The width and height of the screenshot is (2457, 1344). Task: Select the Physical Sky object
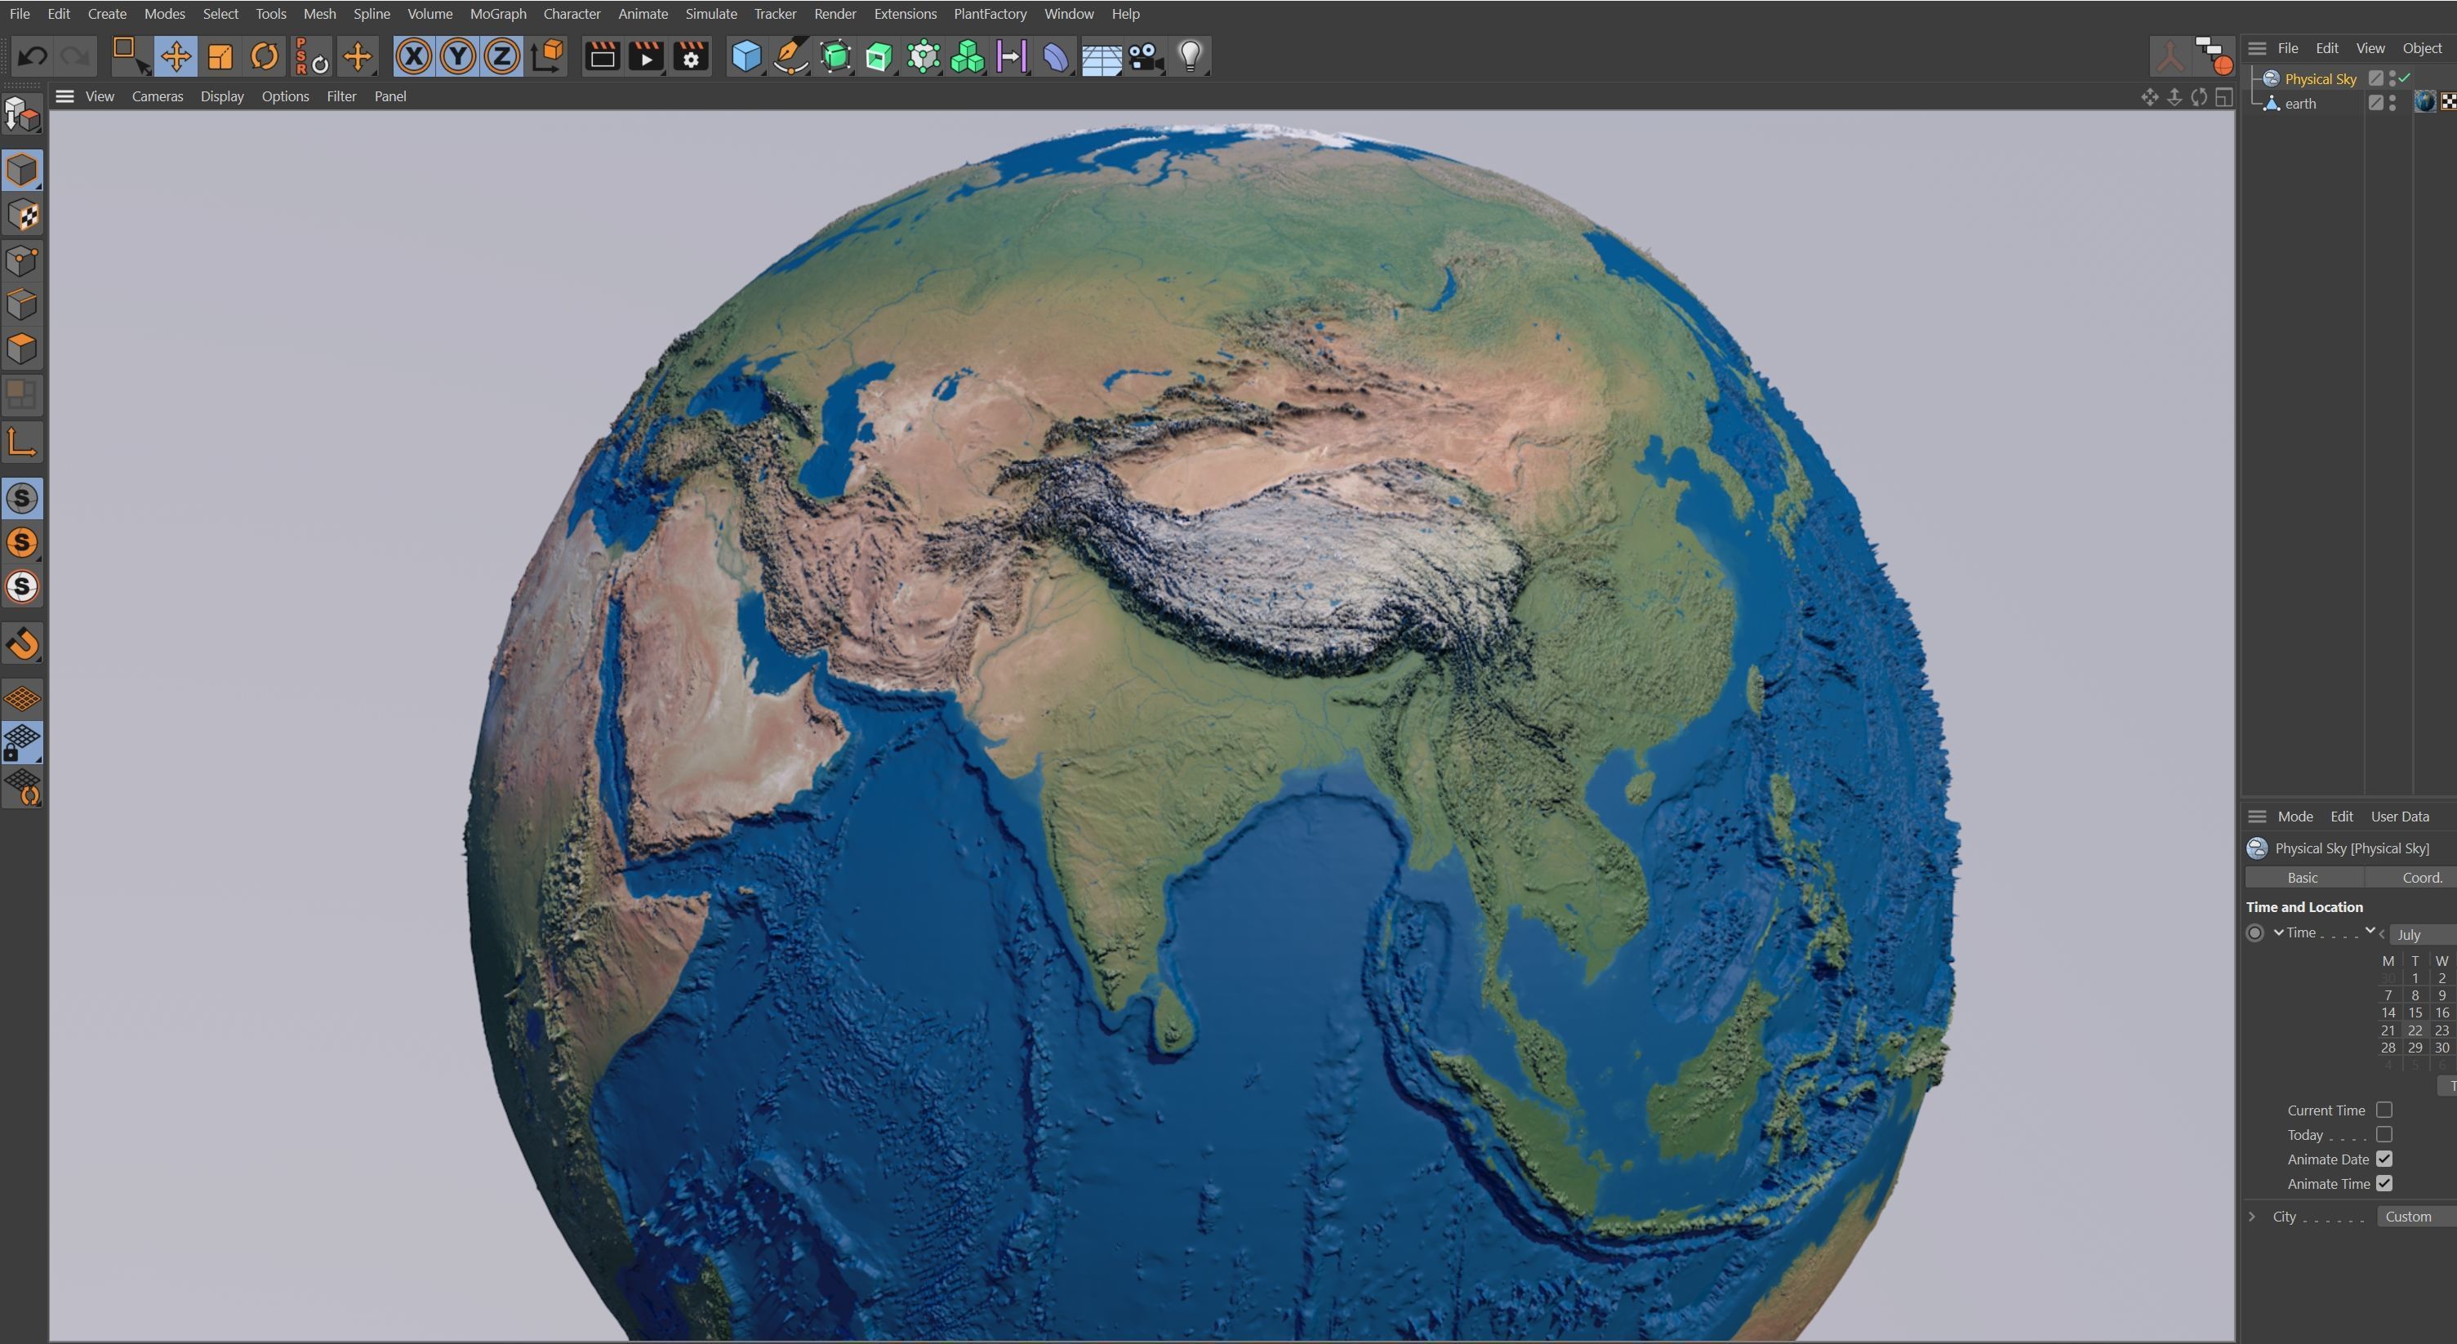click(2321, 79)
